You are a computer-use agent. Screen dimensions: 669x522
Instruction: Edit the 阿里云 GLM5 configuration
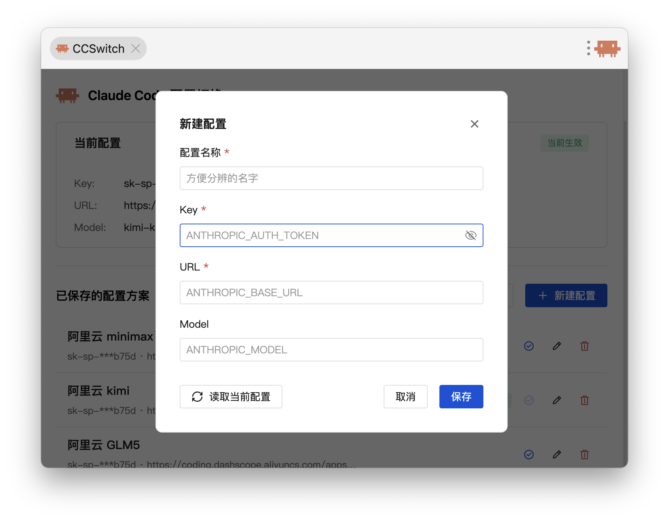(557, 455)
